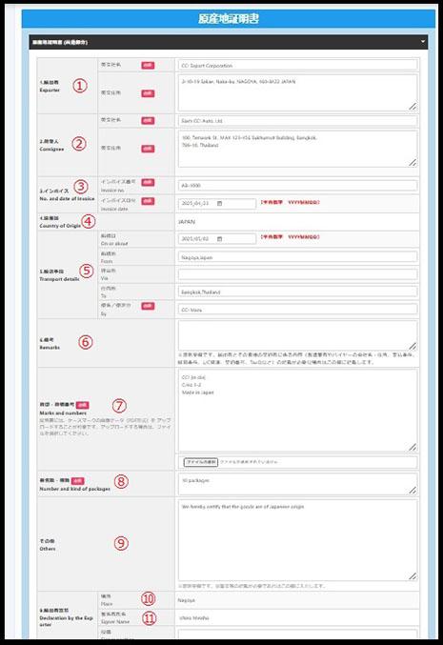This screenshot has height=645, width=443.
Task: Click the choose file button under Marks and numbers
Action: pyautogui.click(x=201, y=462)
